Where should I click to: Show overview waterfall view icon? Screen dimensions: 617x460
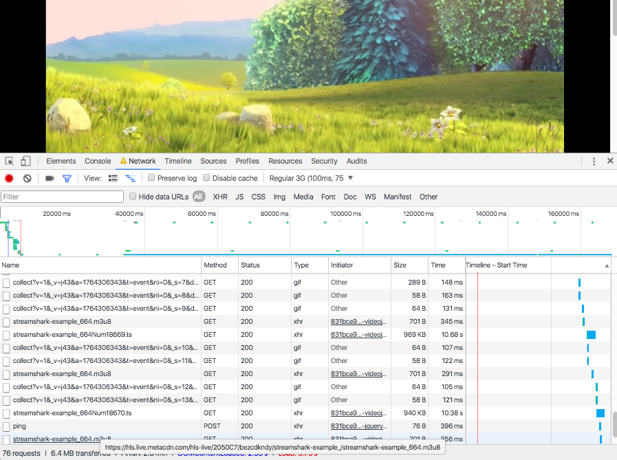tap(130, 178)
